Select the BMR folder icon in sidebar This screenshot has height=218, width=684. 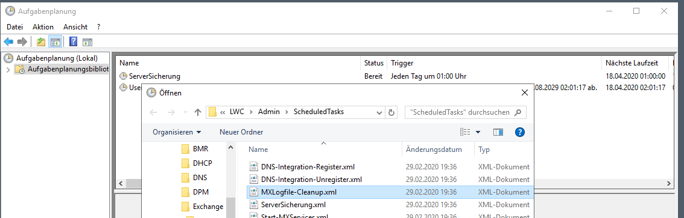point(185,149)
